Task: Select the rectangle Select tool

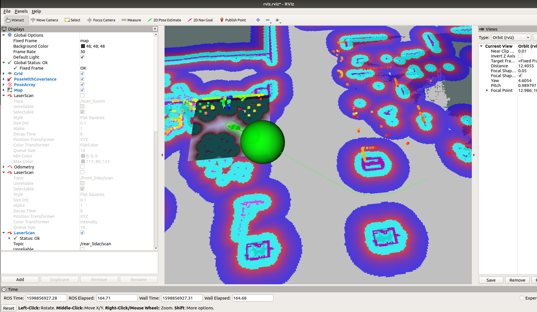Action: tap(72, 20)
